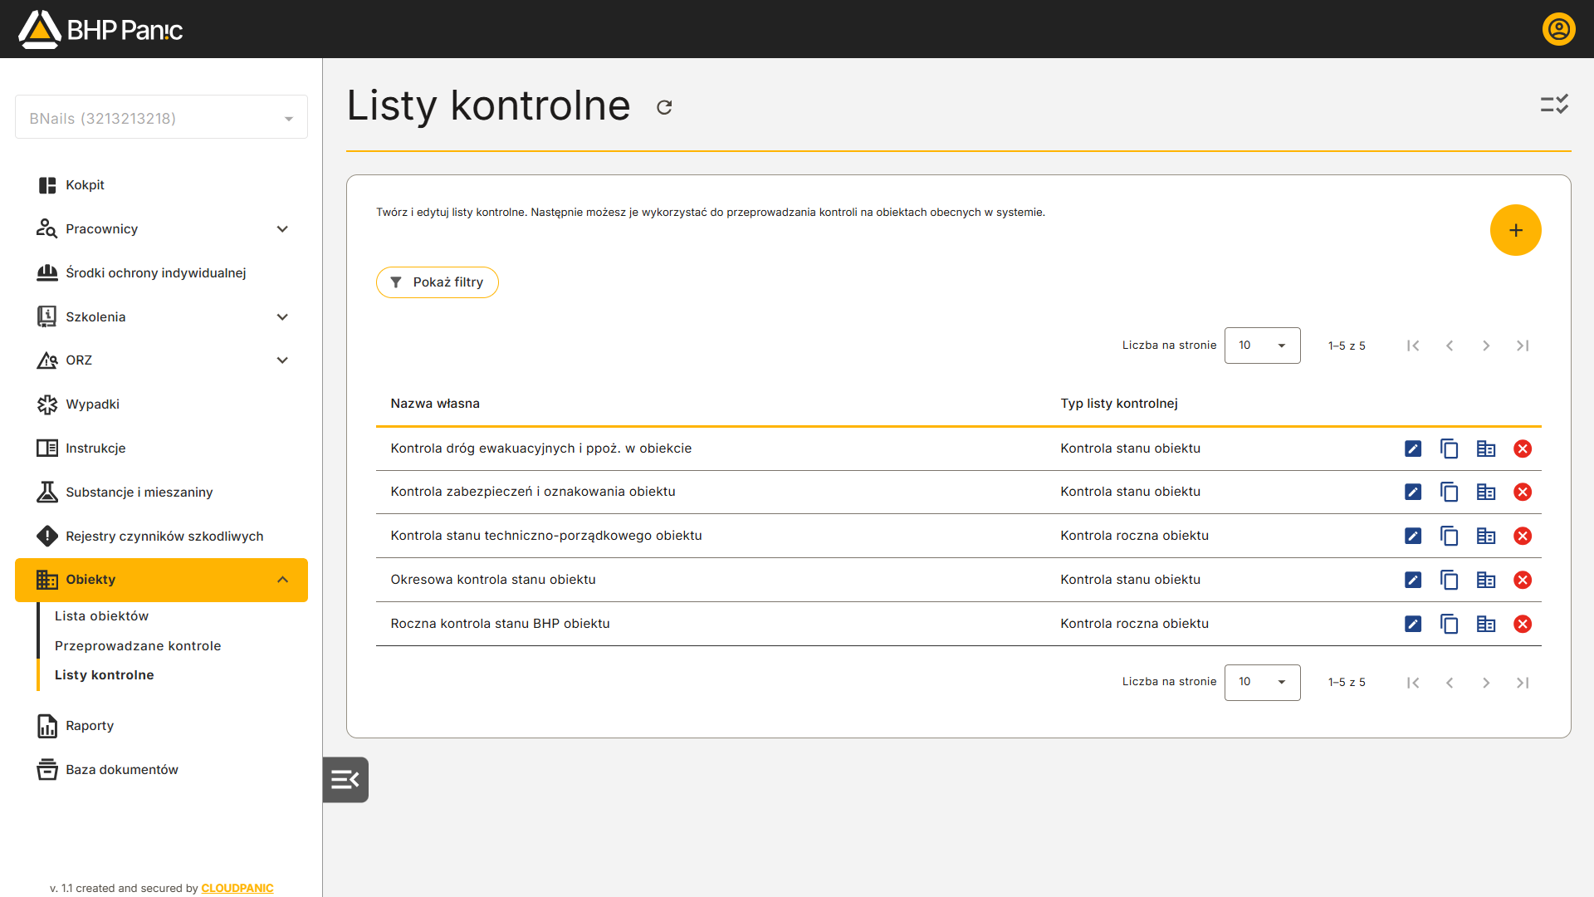Open Substancje i mieszaniny

[x=161, y=492]
